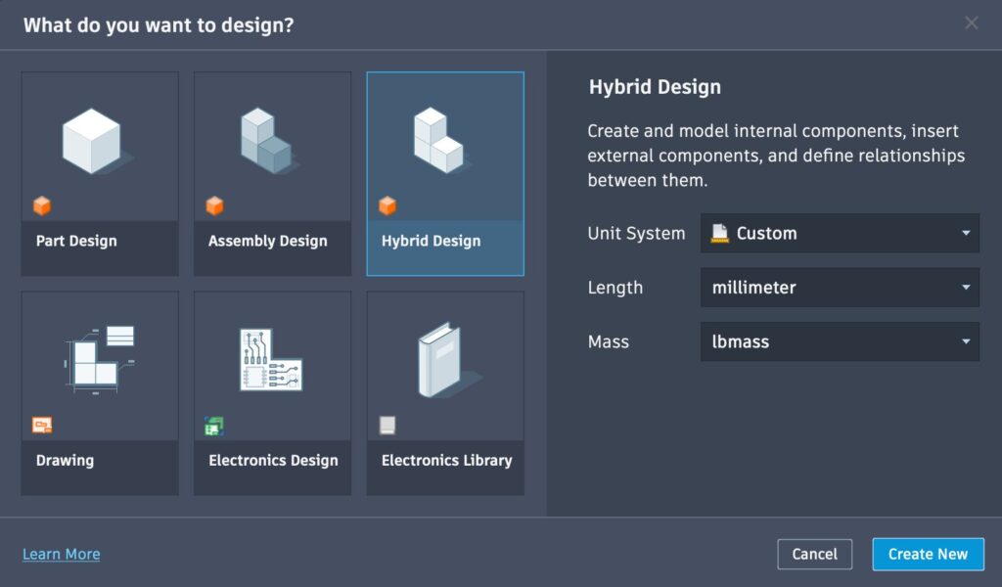Pick the Electronics Library book icon
Screen dimensions: 1002x587
coord(445,362)
